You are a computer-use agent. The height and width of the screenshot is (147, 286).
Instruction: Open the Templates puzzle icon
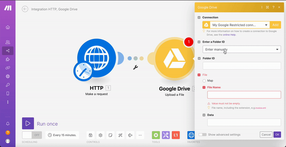8,59
